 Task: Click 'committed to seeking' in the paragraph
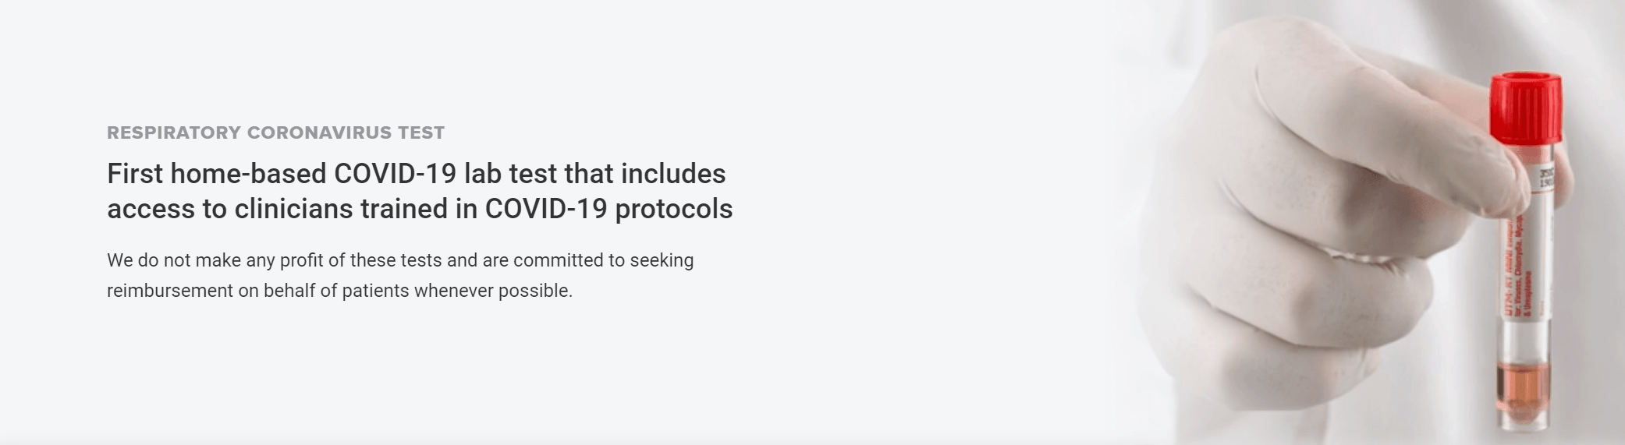tap(603, 260)
